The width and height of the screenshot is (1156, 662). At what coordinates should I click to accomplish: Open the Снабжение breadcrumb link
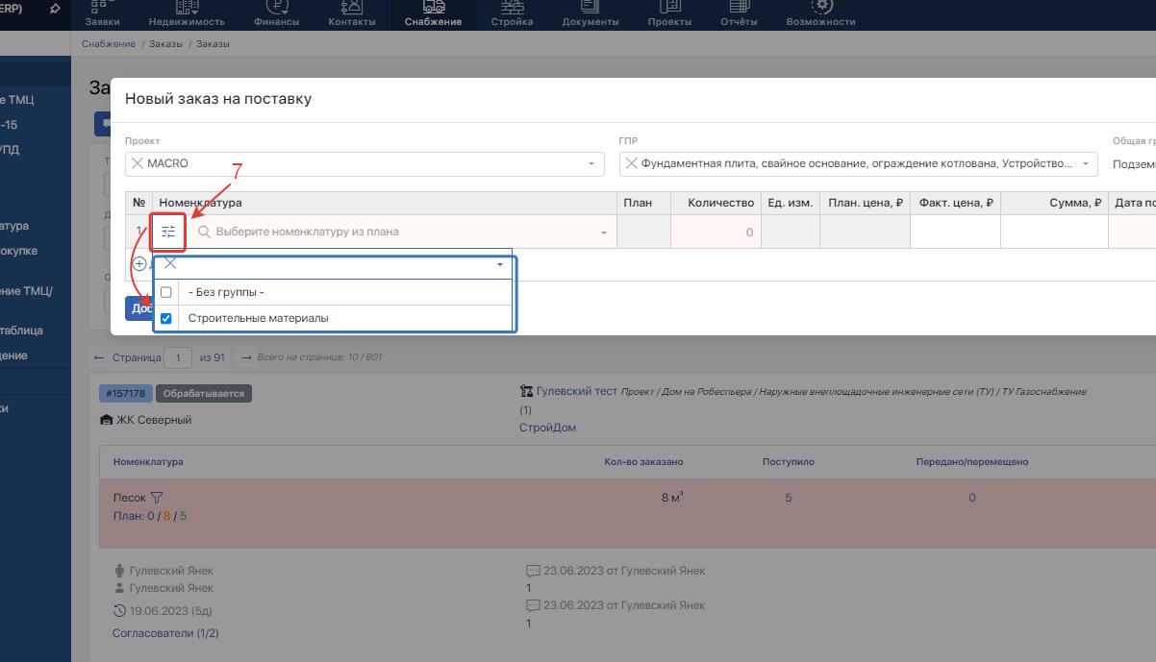109,44
